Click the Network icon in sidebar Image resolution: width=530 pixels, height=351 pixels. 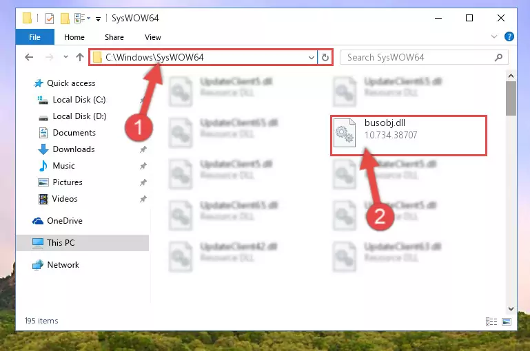(38, 265)
